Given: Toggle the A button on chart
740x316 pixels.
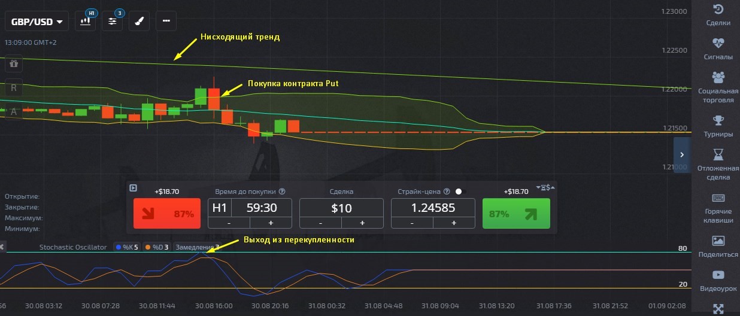Looking at the screenshot, I should click(14, 111).
